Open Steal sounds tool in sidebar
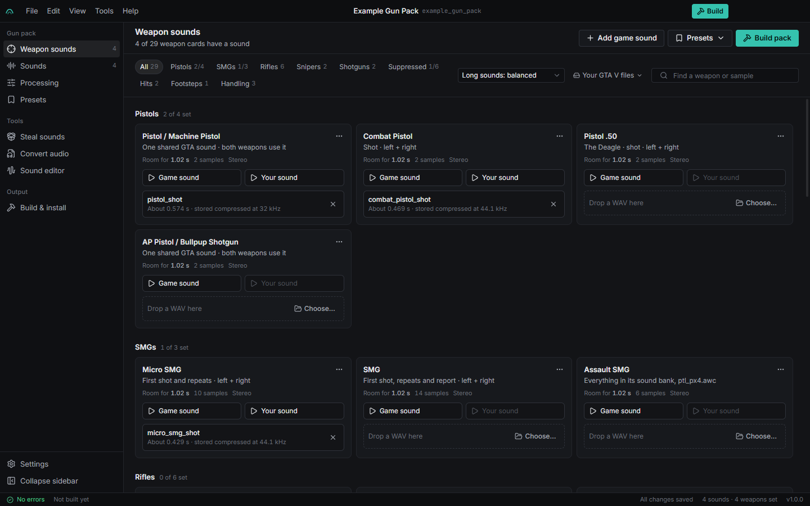Viewport: 810px width, 506px height. pos(60,137)
